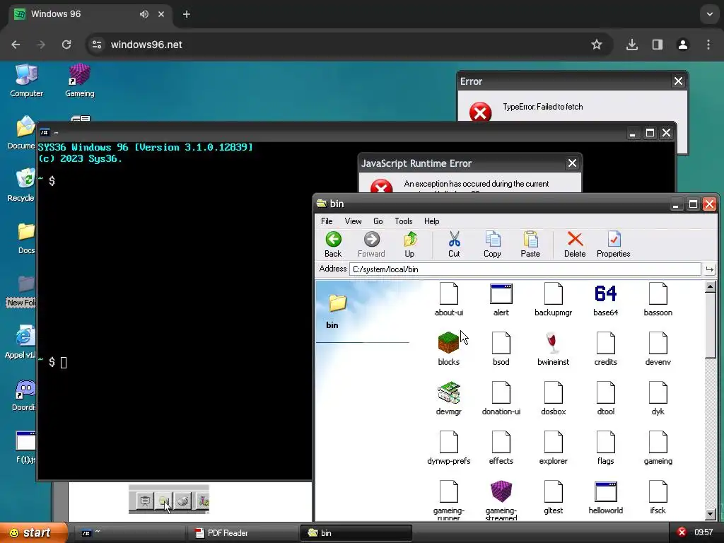Open the Help menu
This screenshot has height=543, width=724.
pyautogui.click(x=432, y=221)
